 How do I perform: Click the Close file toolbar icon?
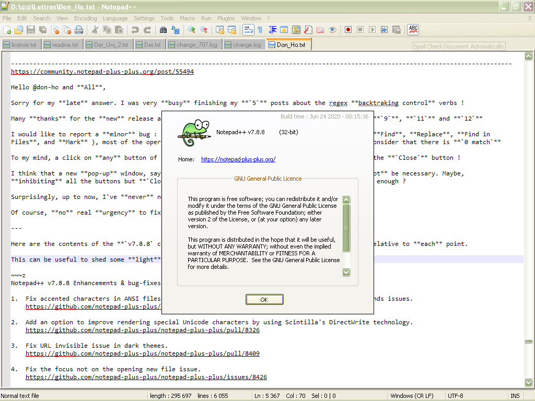tap(55, 30)
